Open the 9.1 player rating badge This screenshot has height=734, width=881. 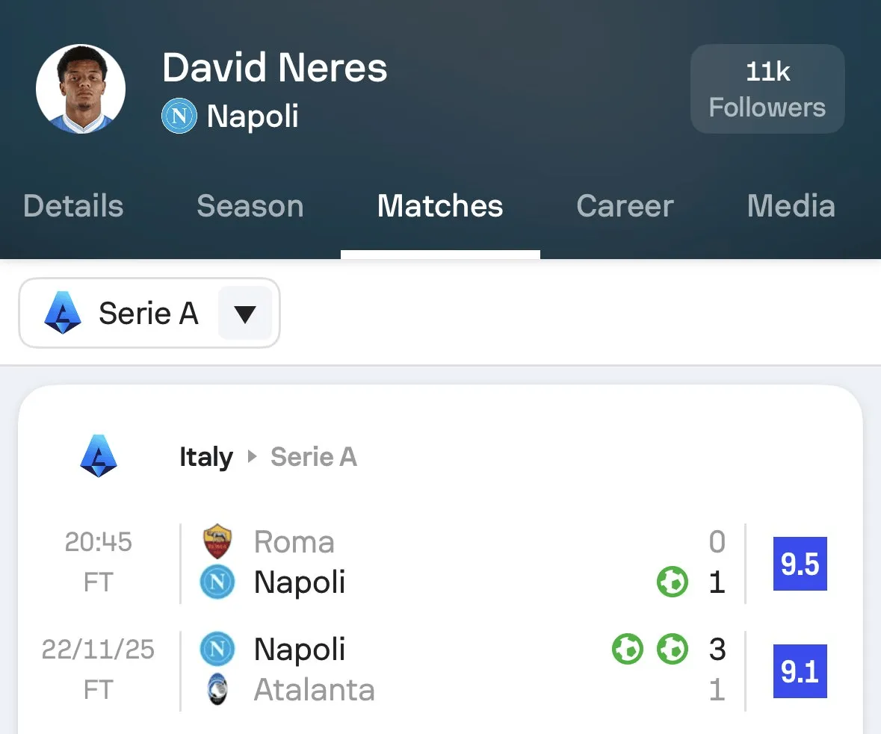tap(800, 671)
